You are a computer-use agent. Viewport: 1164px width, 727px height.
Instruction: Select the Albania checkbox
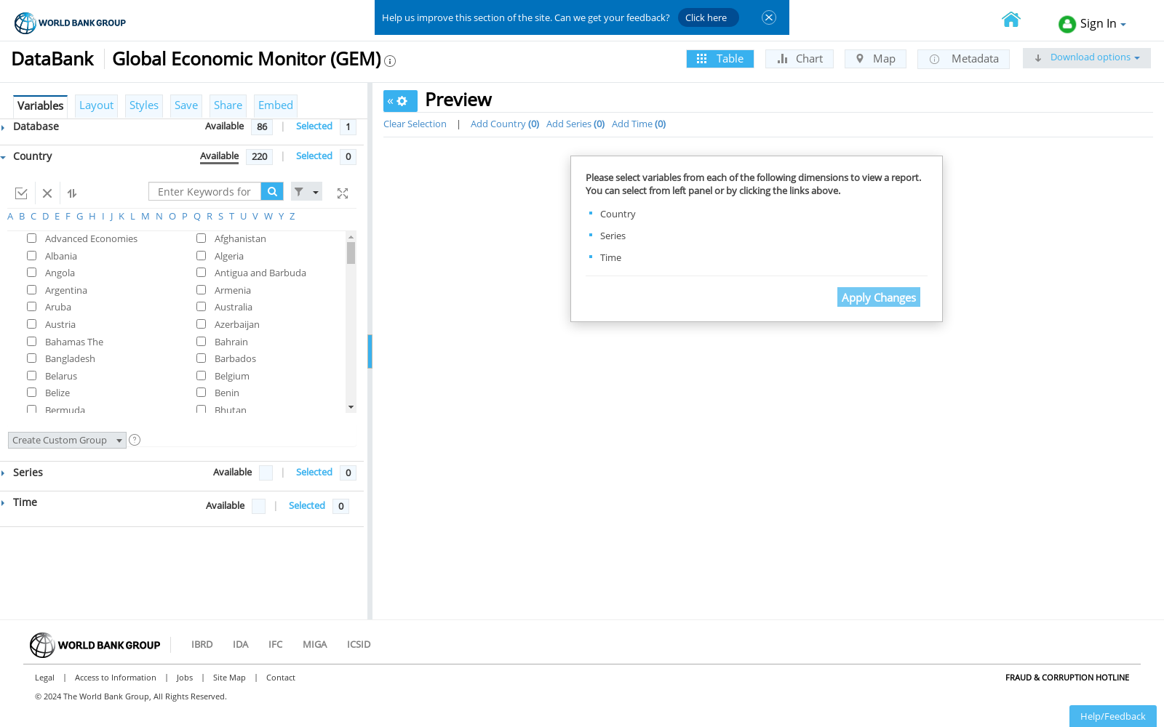tap(31, 255)
